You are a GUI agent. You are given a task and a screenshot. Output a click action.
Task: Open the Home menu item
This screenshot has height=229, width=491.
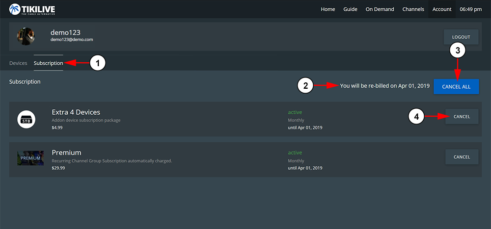[x=328, y=9]
